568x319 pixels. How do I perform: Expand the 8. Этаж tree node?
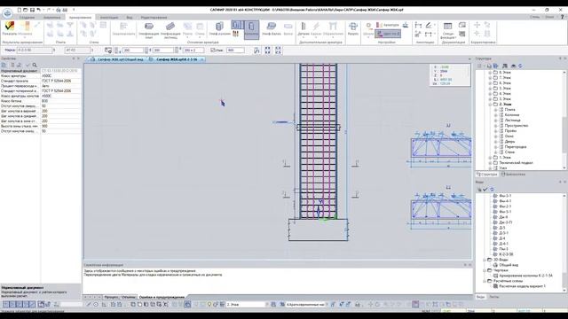490,73
